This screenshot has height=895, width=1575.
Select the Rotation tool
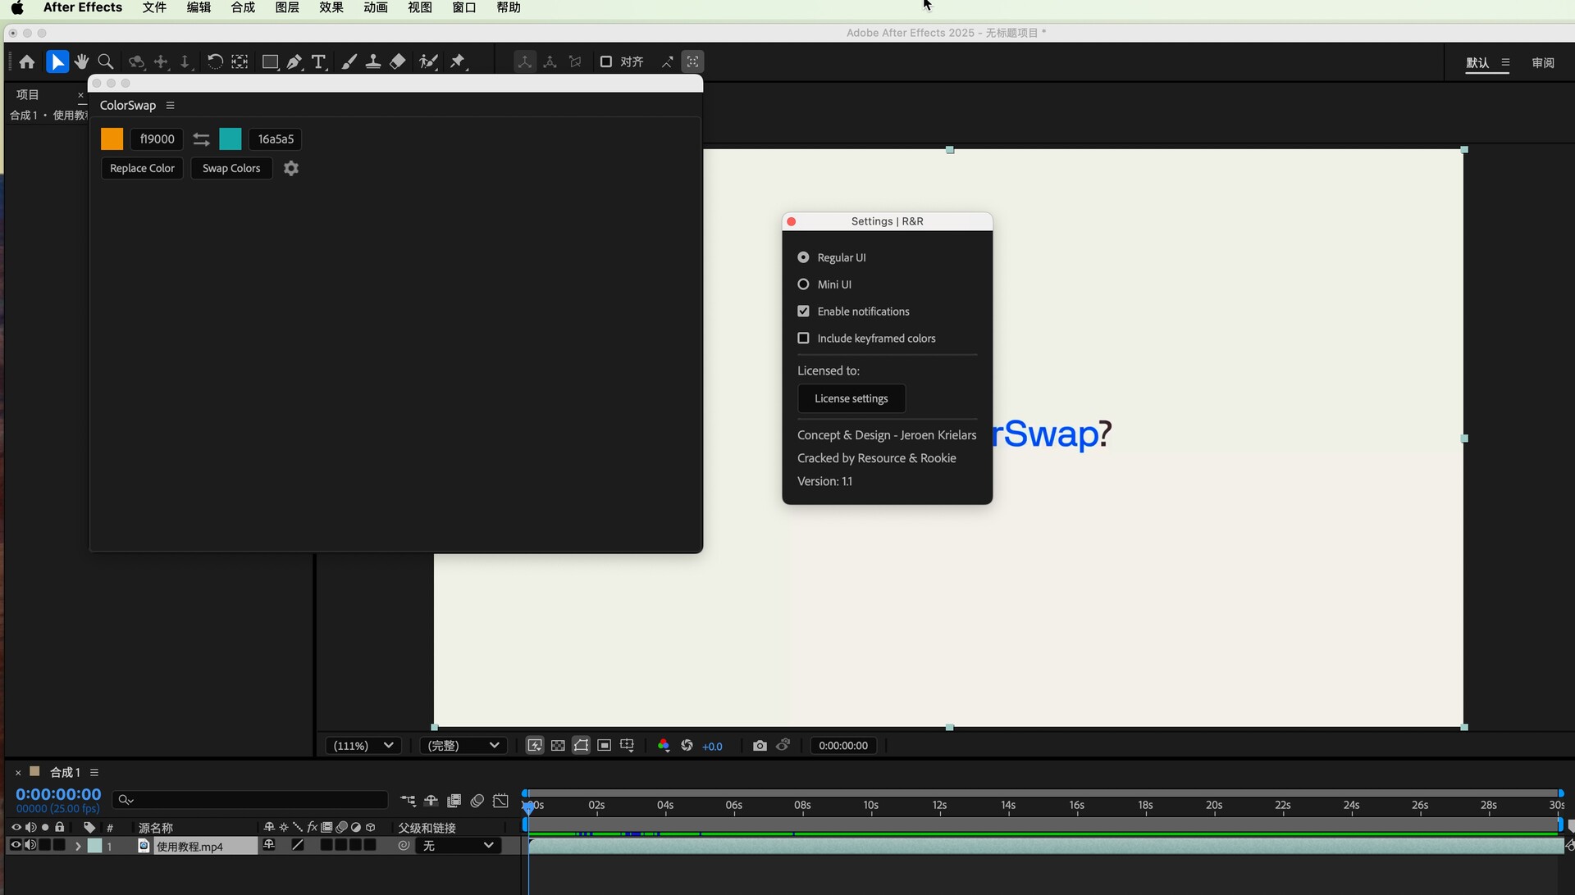(215, 62)
